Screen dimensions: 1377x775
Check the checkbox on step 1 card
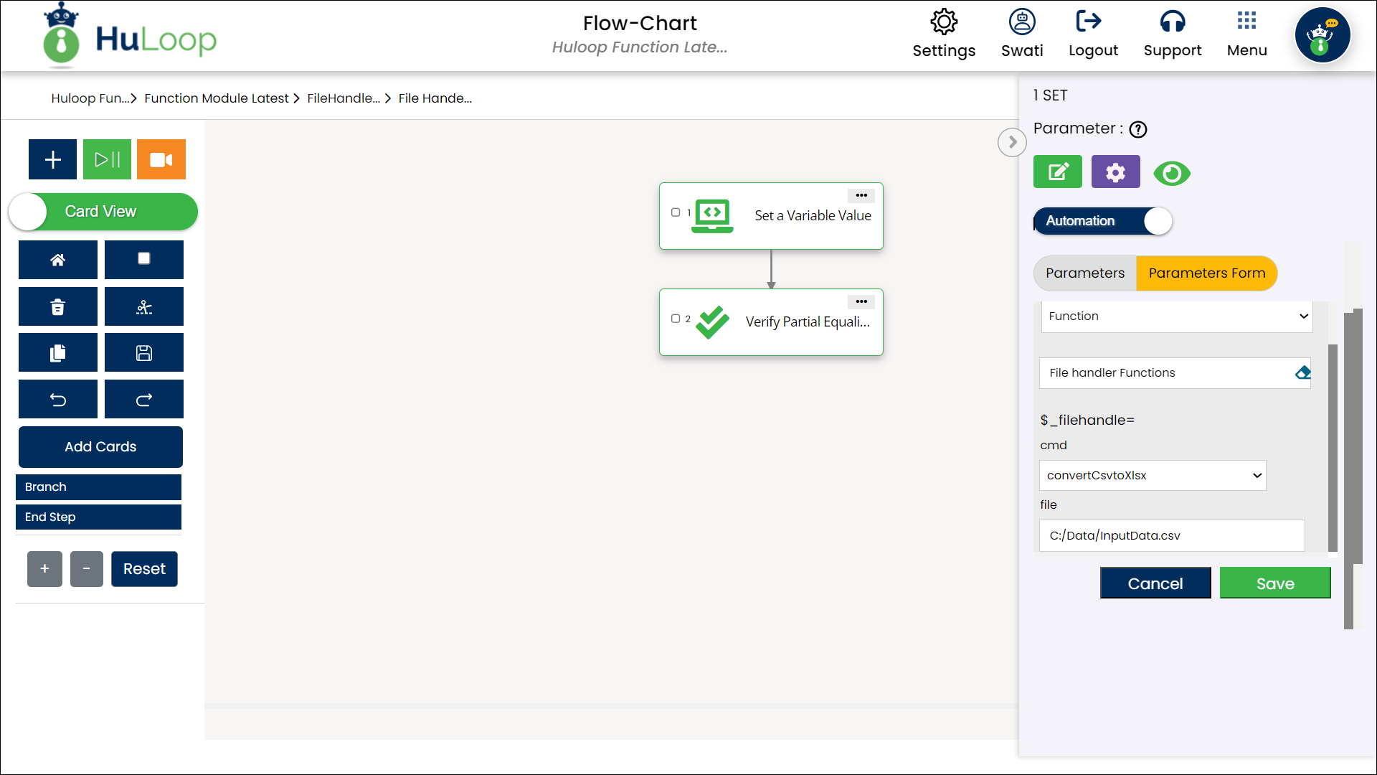[676, 212]
